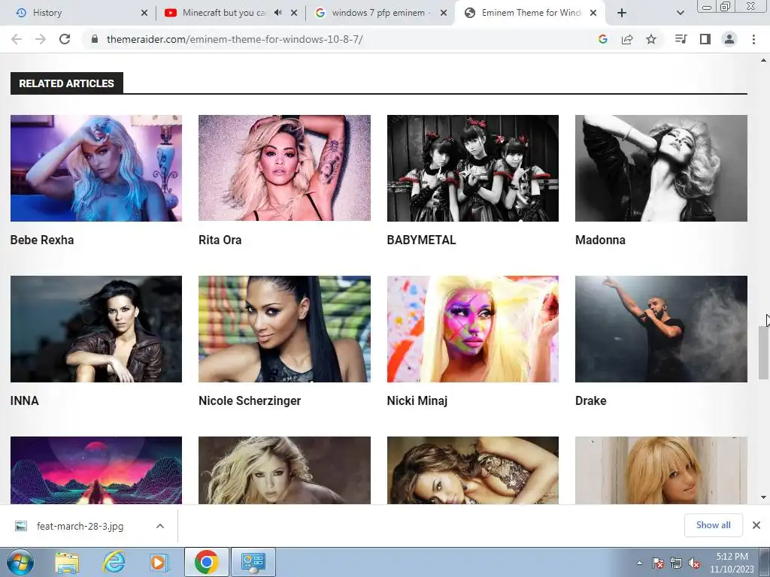Viewport: 770px width, 577px height.
Task: Click the vertical scrollbar thumb
Action: click(x=763, y=352)
